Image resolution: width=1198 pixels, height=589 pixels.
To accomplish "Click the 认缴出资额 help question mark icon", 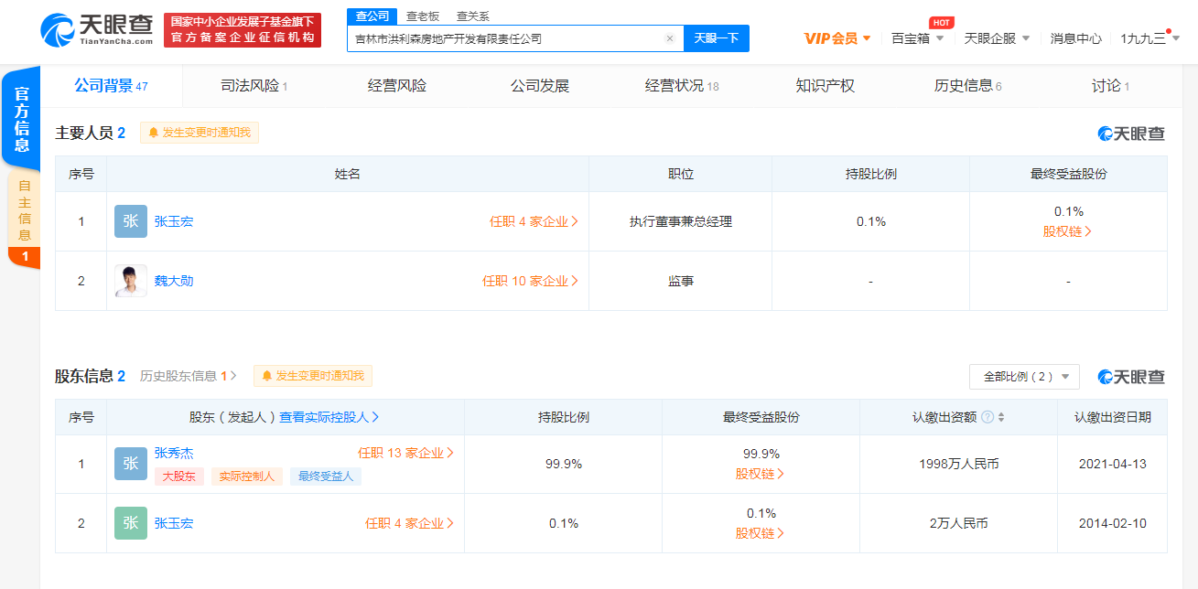I will (x=988, y=417).
